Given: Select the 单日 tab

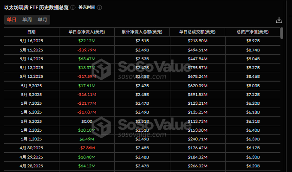Looking at the screenshot, I should pyautogui.click(x=12, y=19).
